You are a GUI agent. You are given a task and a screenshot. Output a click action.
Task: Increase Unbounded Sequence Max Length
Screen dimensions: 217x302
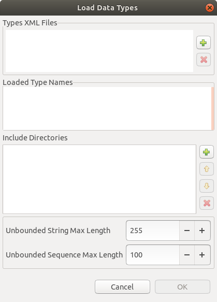202,255
